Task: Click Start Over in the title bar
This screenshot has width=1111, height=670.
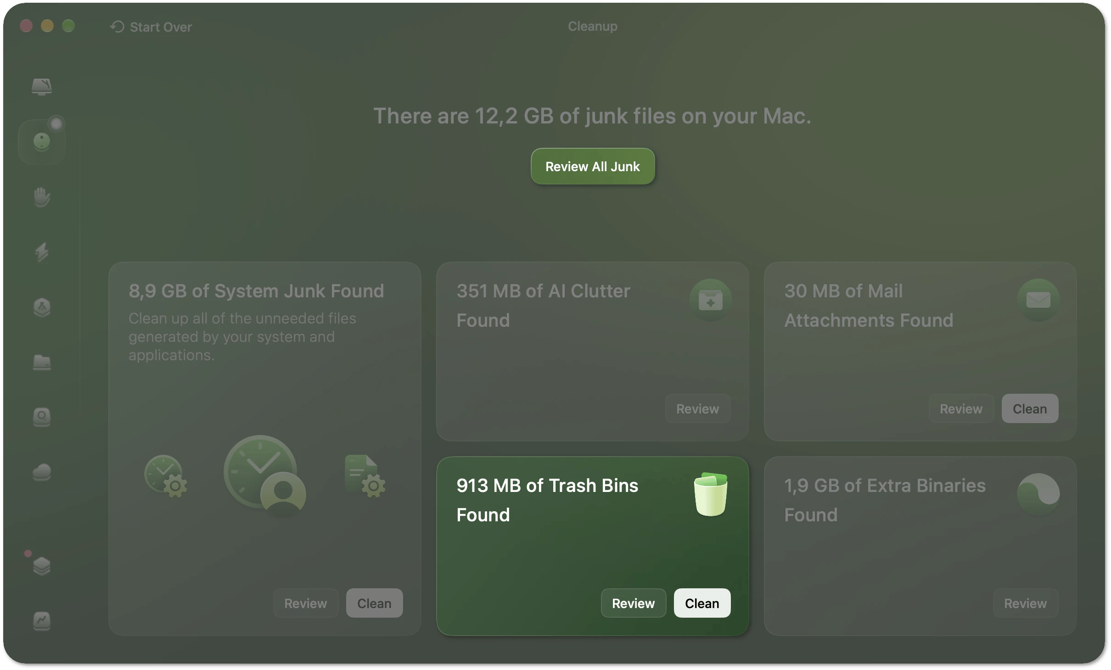Action: coord(151,27)
